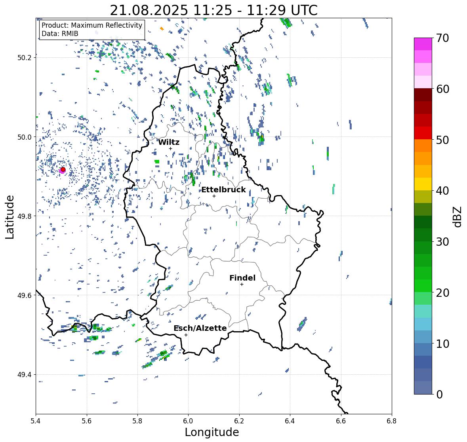Click the 'Product: Maximum Reflectivity' legend text
This screenshot has width=467, height=442.
92,25
